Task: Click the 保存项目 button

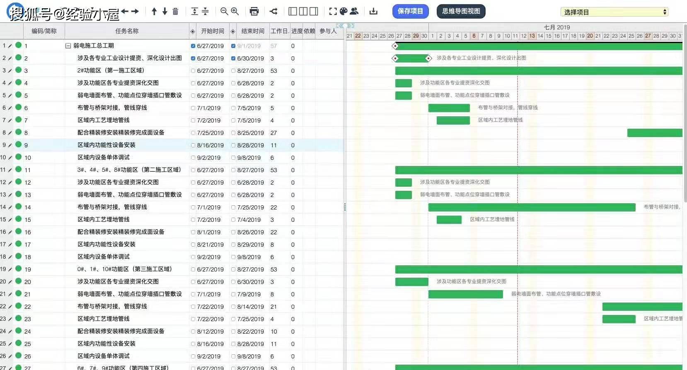Action: 410,11
